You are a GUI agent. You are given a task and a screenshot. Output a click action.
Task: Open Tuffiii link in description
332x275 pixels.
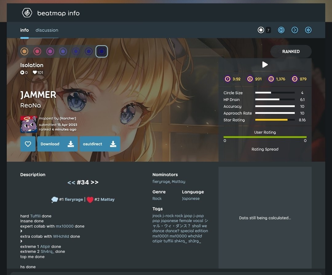point(35,216)
